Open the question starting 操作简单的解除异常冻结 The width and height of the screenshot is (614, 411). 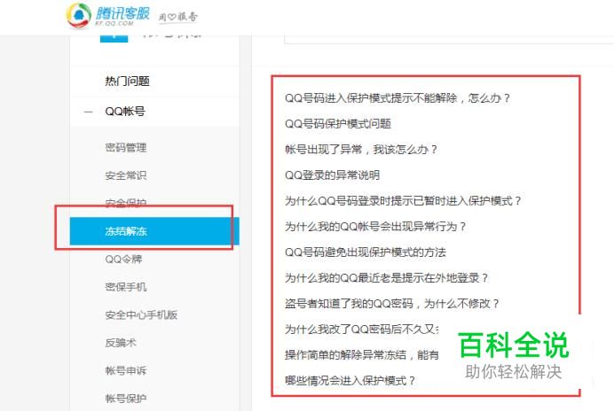click(362, 354)
